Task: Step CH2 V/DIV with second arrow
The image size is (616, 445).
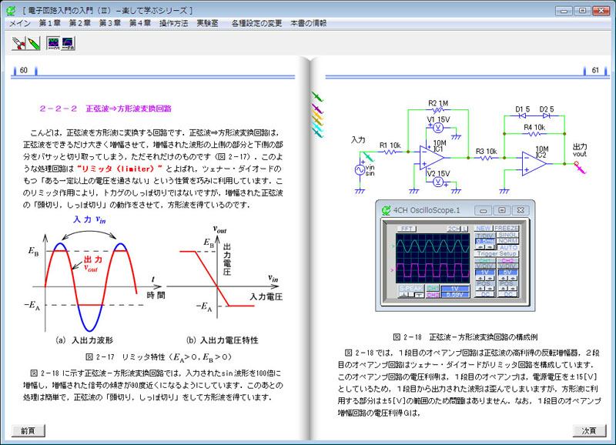Action: click(x=513, y=278)
